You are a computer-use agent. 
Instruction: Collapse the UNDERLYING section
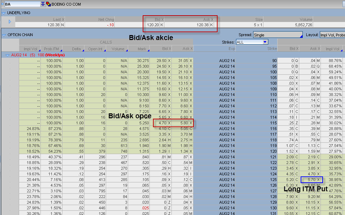point(4,13)
